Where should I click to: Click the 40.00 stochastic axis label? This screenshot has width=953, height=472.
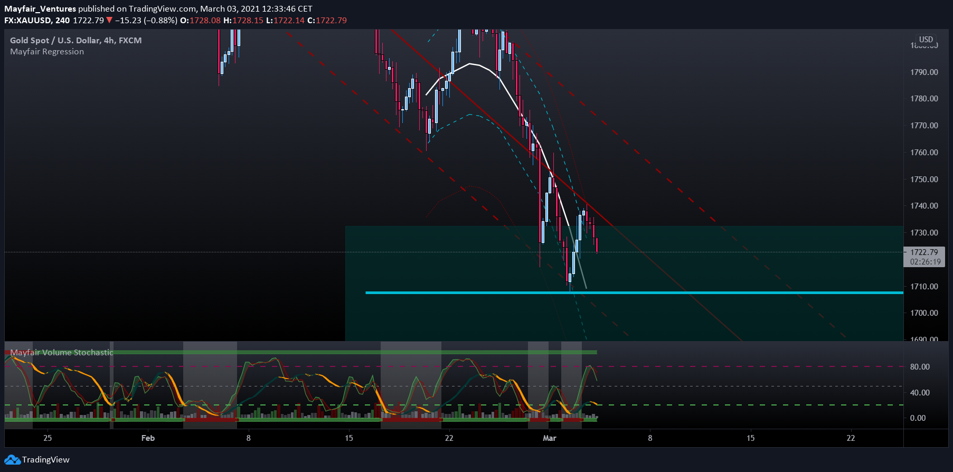point(920,393)
